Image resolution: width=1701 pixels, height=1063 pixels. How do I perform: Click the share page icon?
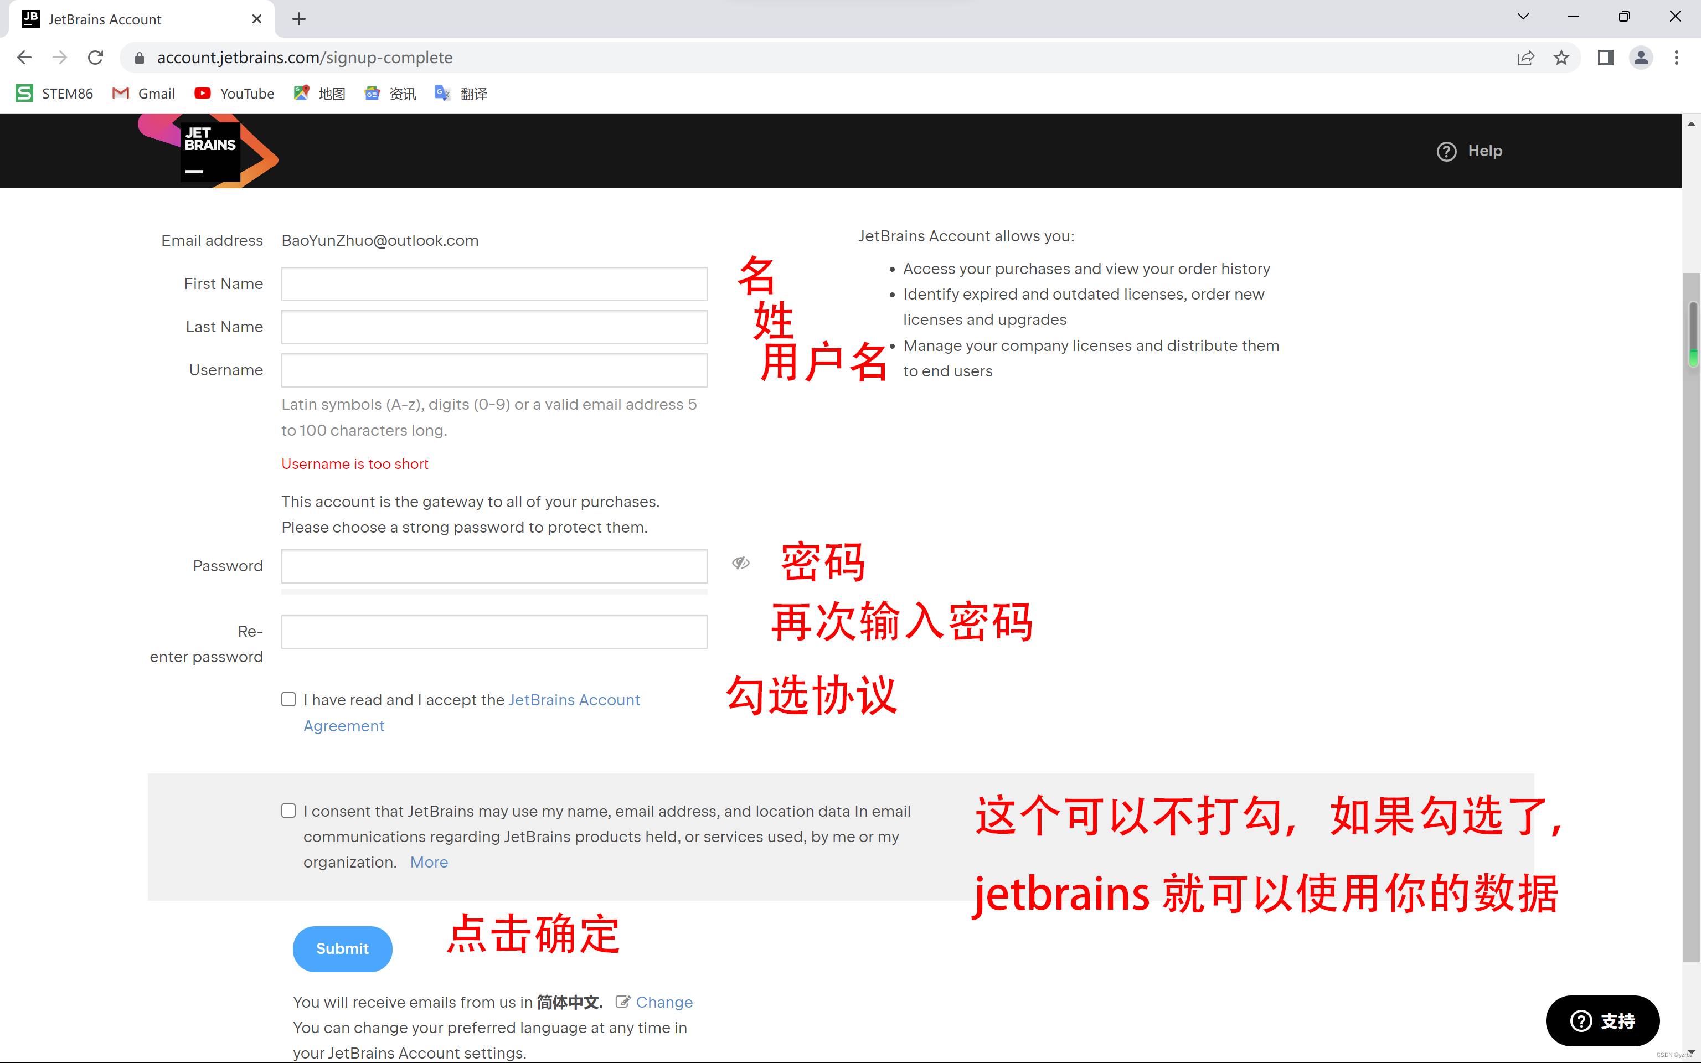click(x=1525, y=58)
